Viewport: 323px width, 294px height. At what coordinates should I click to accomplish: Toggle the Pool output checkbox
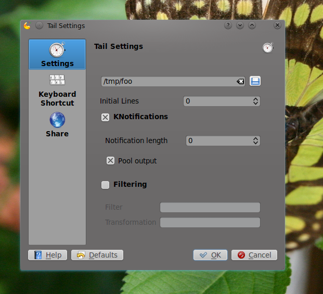click(x=110, y=160)
